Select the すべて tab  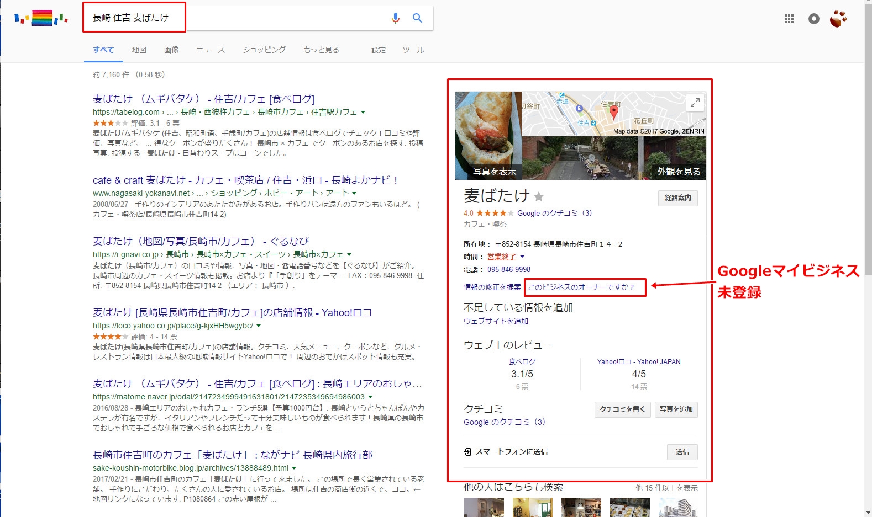pyautogui.click(x=103, y=50)
